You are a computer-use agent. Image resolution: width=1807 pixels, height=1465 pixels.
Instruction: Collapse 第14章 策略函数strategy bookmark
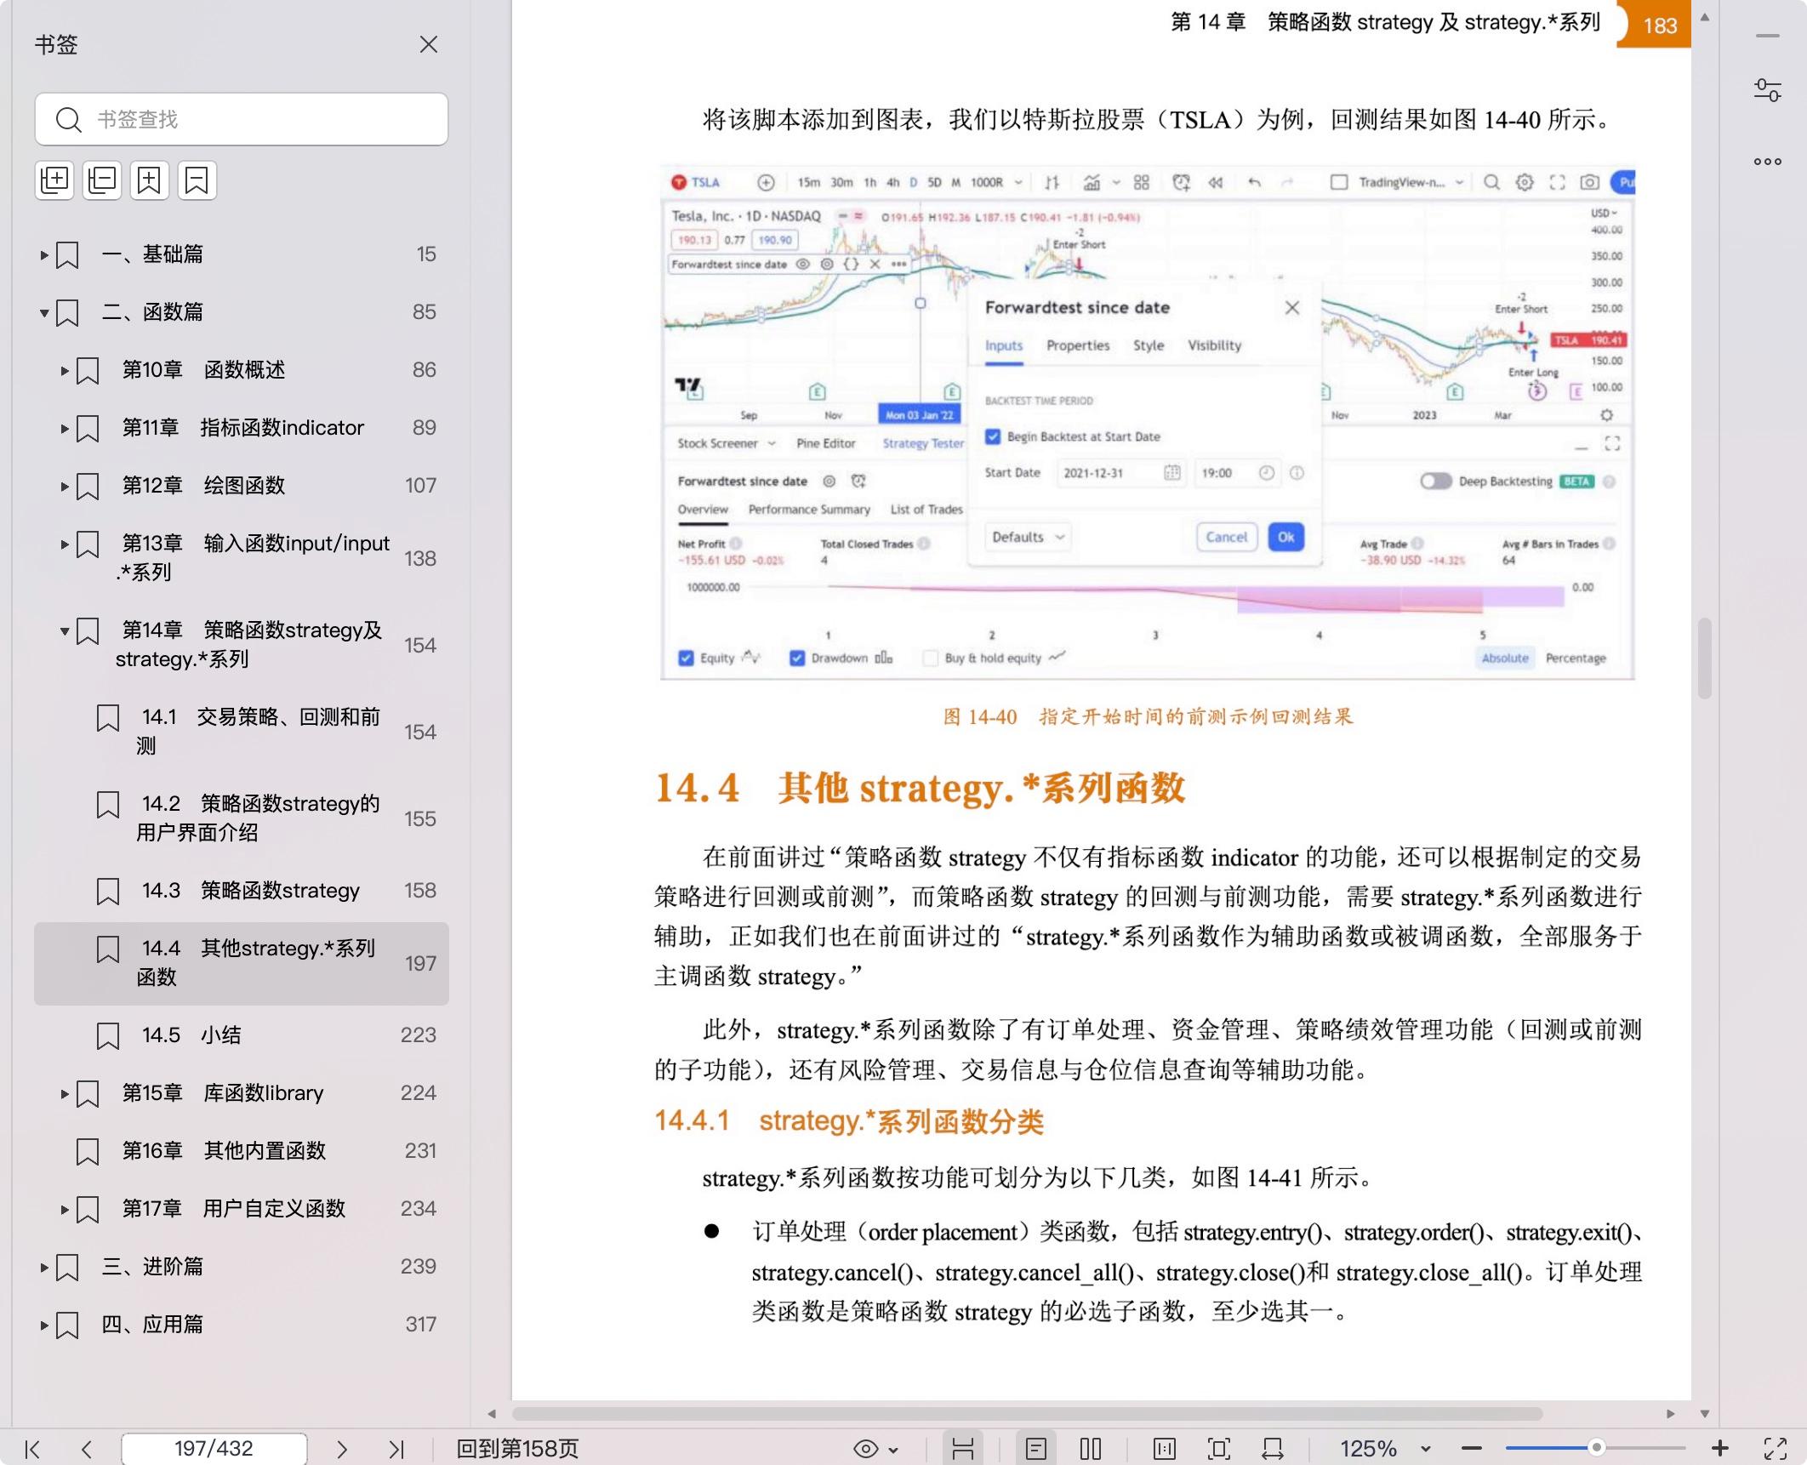pos(64,630)
